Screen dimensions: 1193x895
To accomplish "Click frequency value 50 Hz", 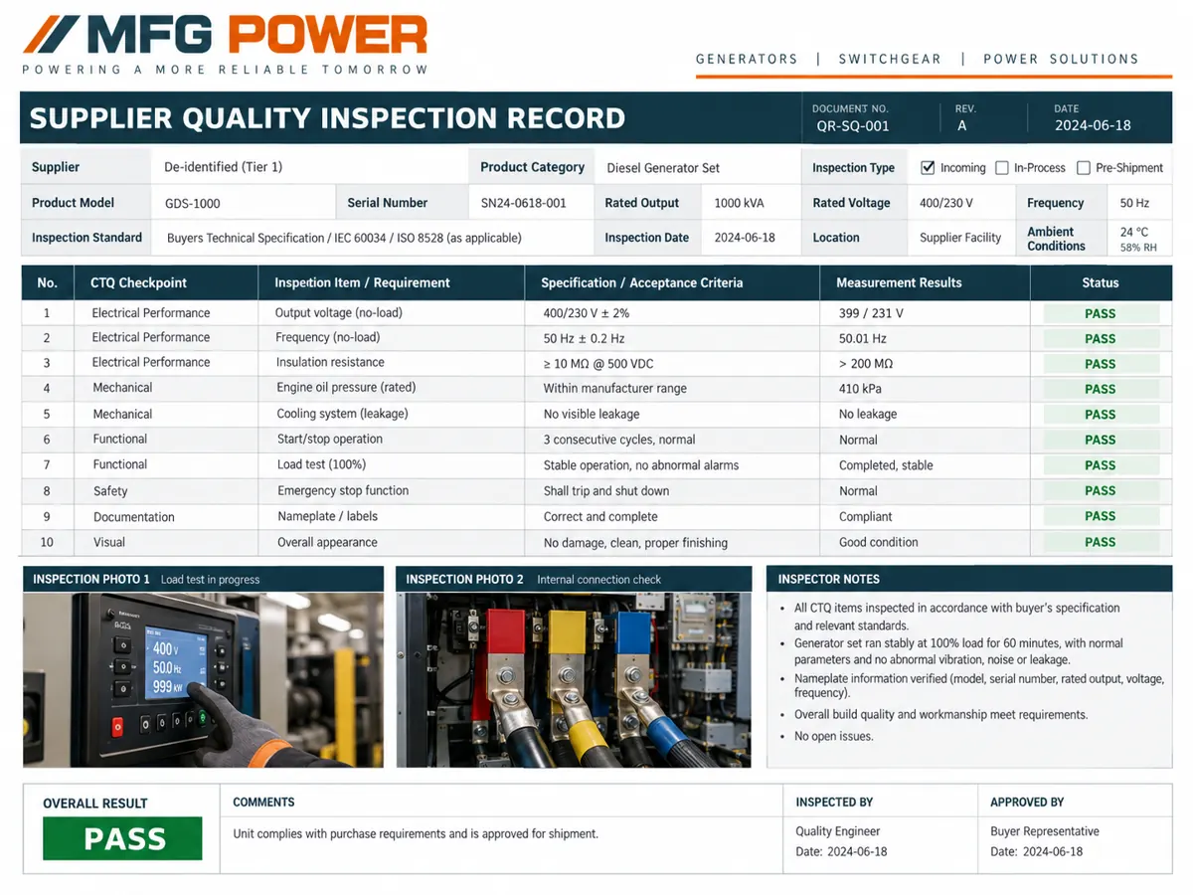I will pyautogui.click(x=1134, y=203).
